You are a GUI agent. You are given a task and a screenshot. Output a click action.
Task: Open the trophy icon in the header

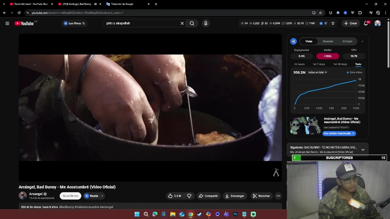[x=333, y=23]
